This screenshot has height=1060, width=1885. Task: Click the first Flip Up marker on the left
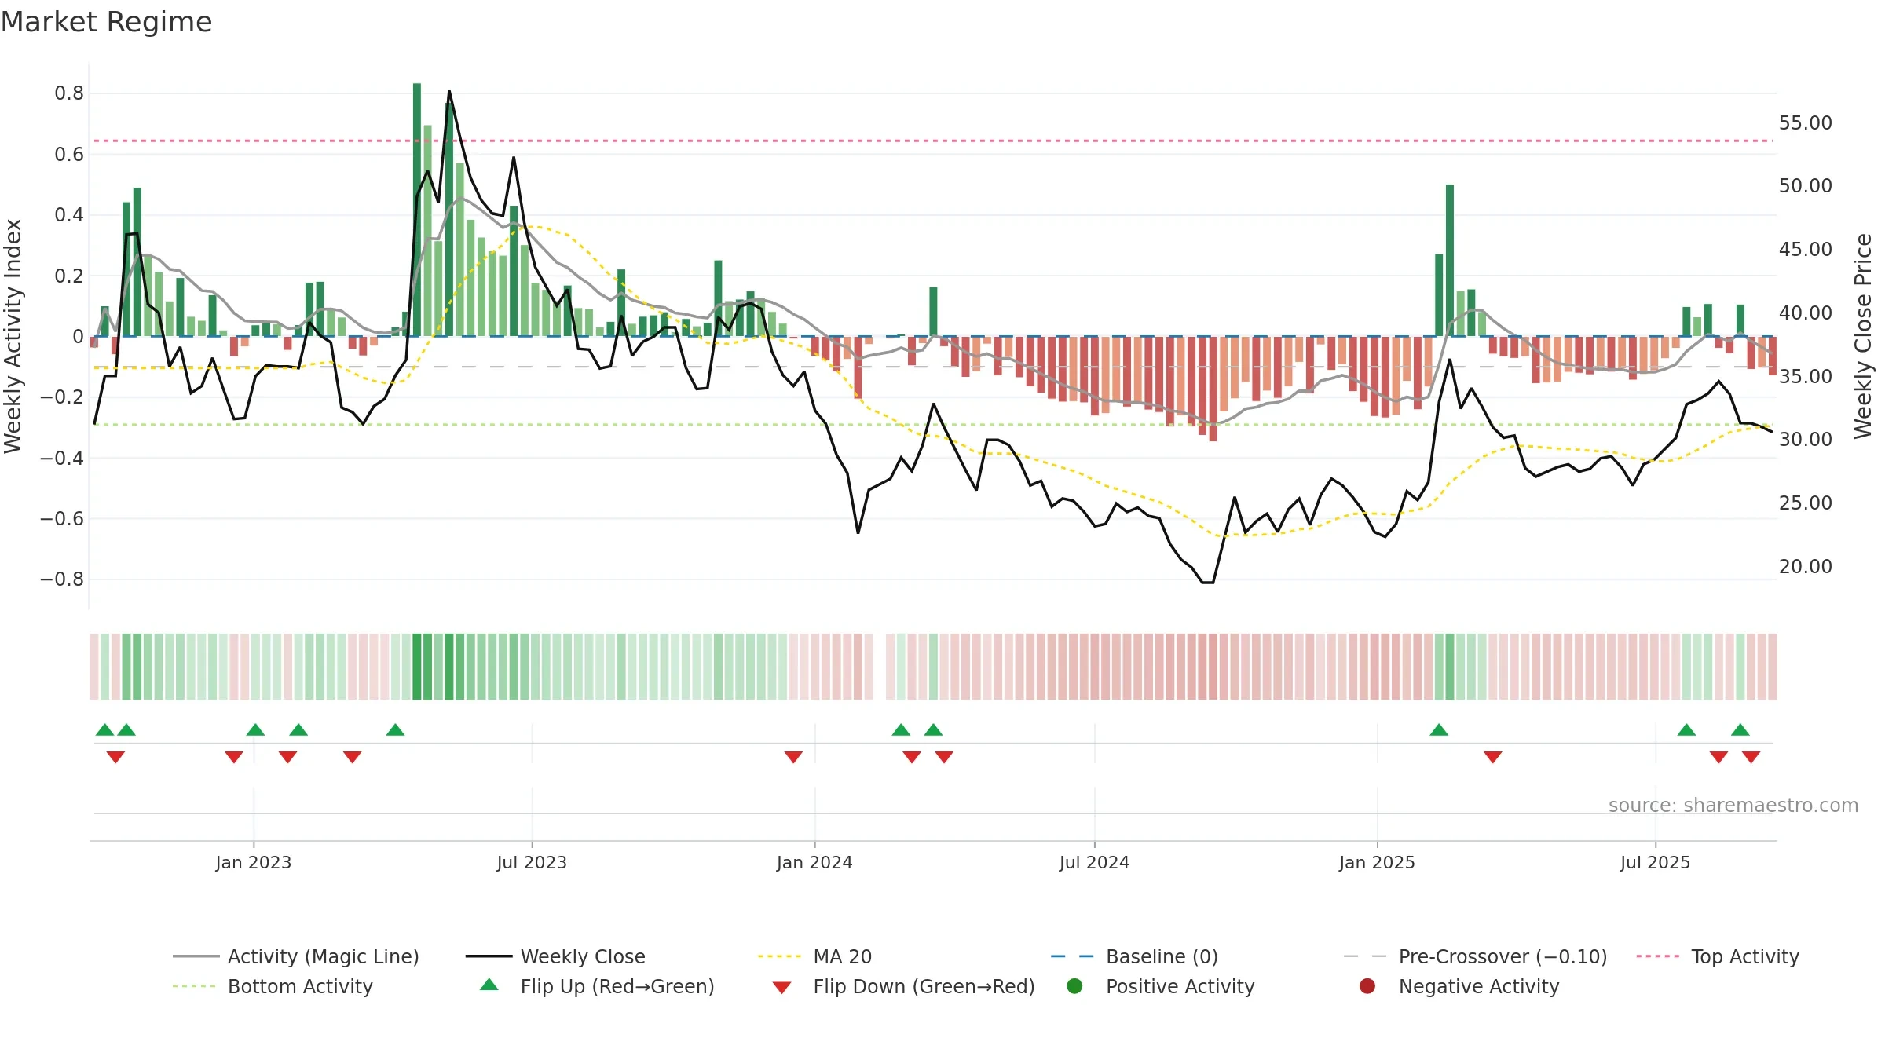pos(104,730)
